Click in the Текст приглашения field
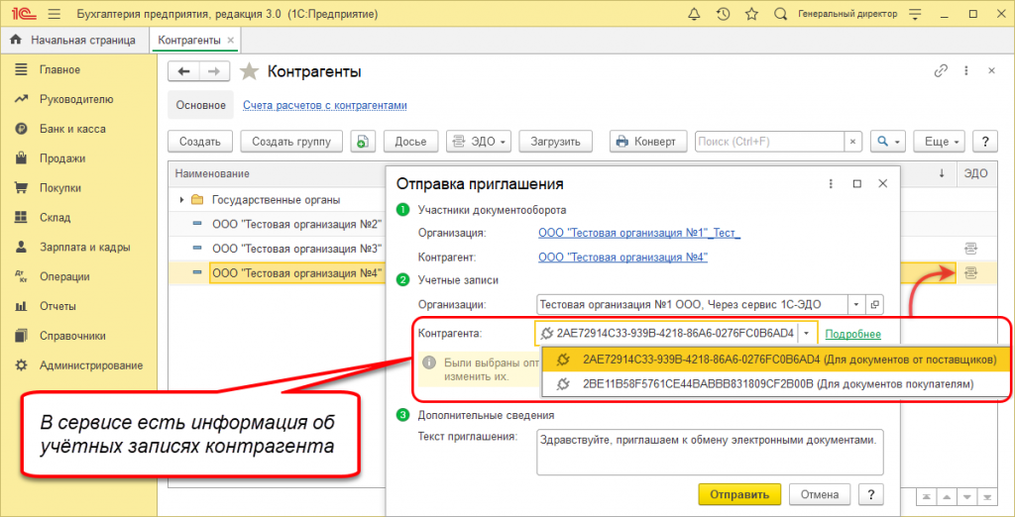This screenshot has height=517, width=1015. 710,453
